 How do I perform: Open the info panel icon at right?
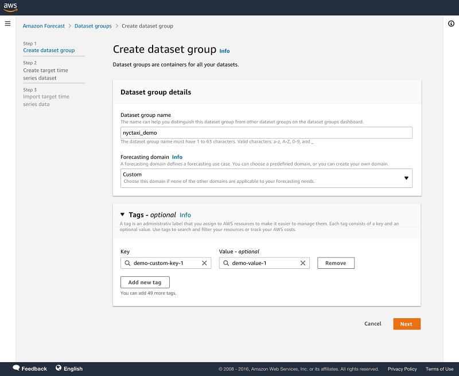click(451, 23)
